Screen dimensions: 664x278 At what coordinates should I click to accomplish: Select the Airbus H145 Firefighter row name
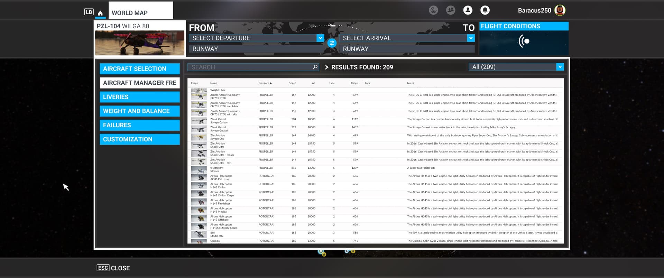coord(221,202)
